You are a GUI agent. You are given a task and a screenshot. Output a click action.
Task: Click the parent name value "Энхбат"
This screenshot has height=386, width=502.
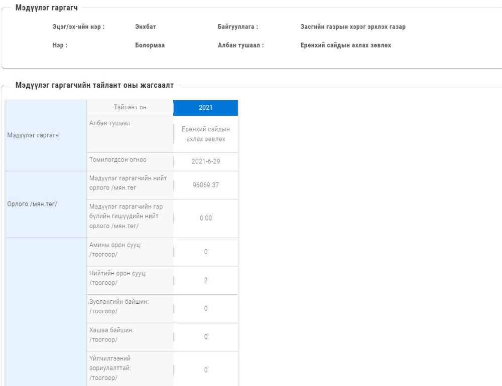point(146,27)
